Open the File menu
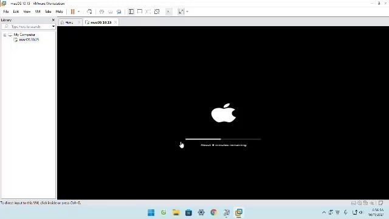389x219 pixels. click(x=6, y=12)
